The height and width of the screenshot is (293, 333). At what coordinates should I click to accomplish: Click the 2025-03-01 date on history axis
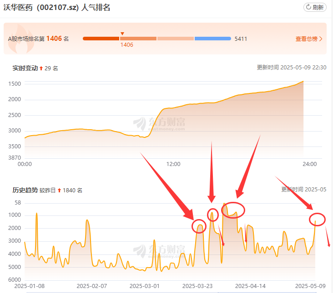[x=144, y=286]
